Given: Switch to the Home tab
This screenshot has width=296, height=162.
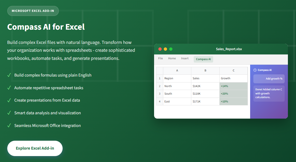Looking at the screenshot, I should [x=172, y=58].
